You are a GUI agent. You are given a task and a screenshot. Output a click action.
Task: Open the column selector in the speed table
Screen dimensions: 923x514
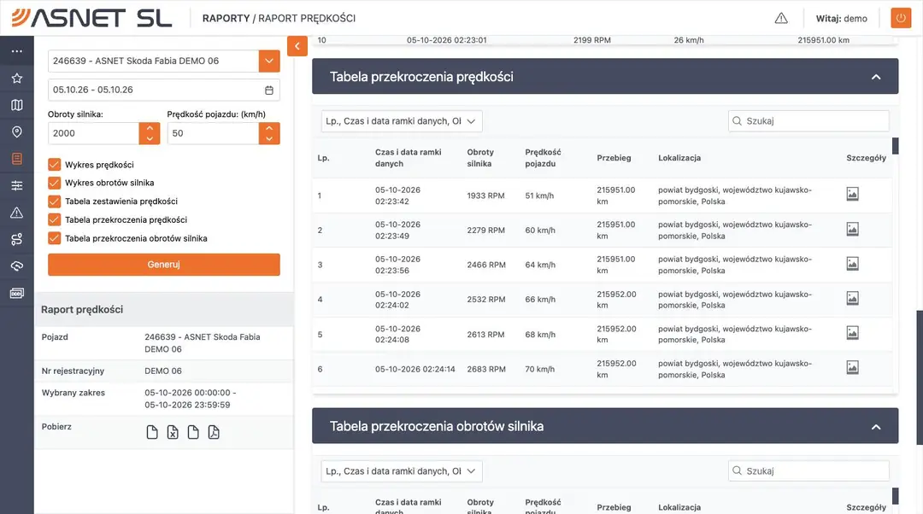[x=402, y=121]
